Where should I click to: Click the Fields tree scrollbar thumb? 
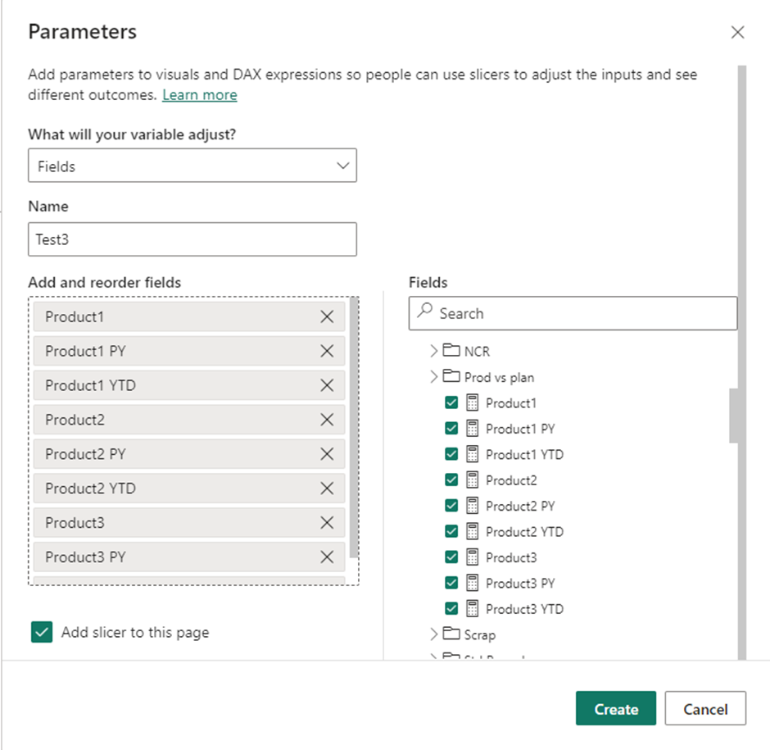733,416
